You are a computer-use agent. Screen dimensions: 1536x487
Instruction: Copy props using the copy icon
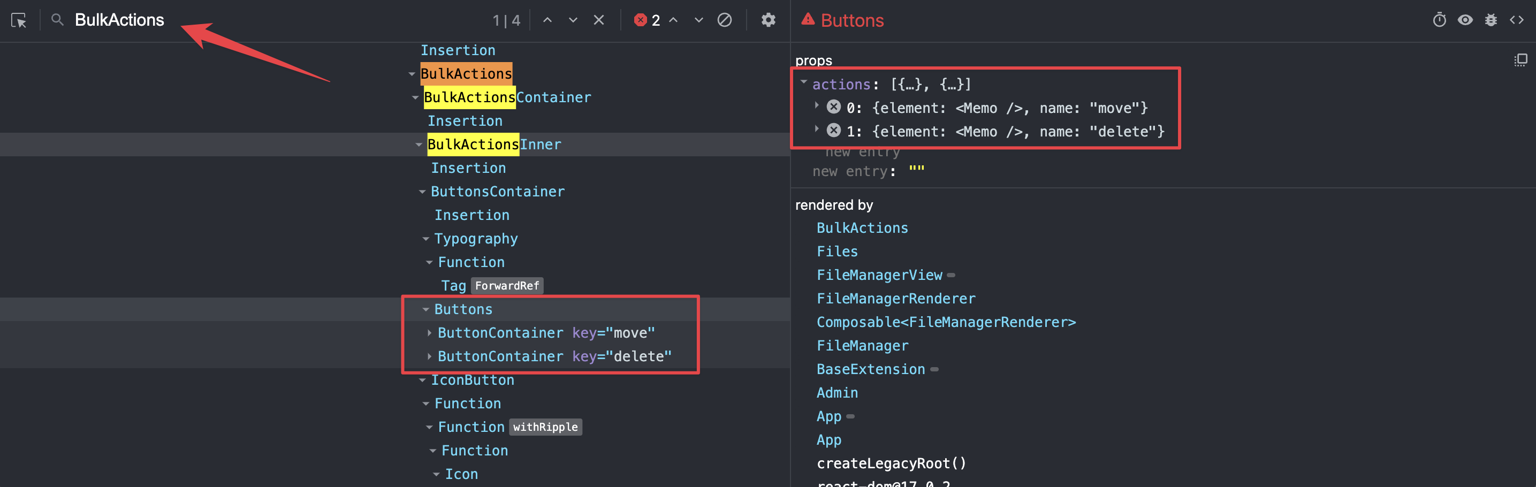click(x=1521, y=59)
